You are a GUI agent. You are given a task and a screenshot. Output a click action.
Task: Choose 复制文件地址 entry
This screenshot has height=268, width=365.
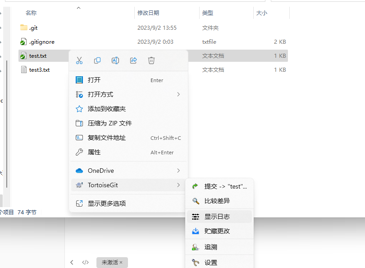click(x=128, y=138)
